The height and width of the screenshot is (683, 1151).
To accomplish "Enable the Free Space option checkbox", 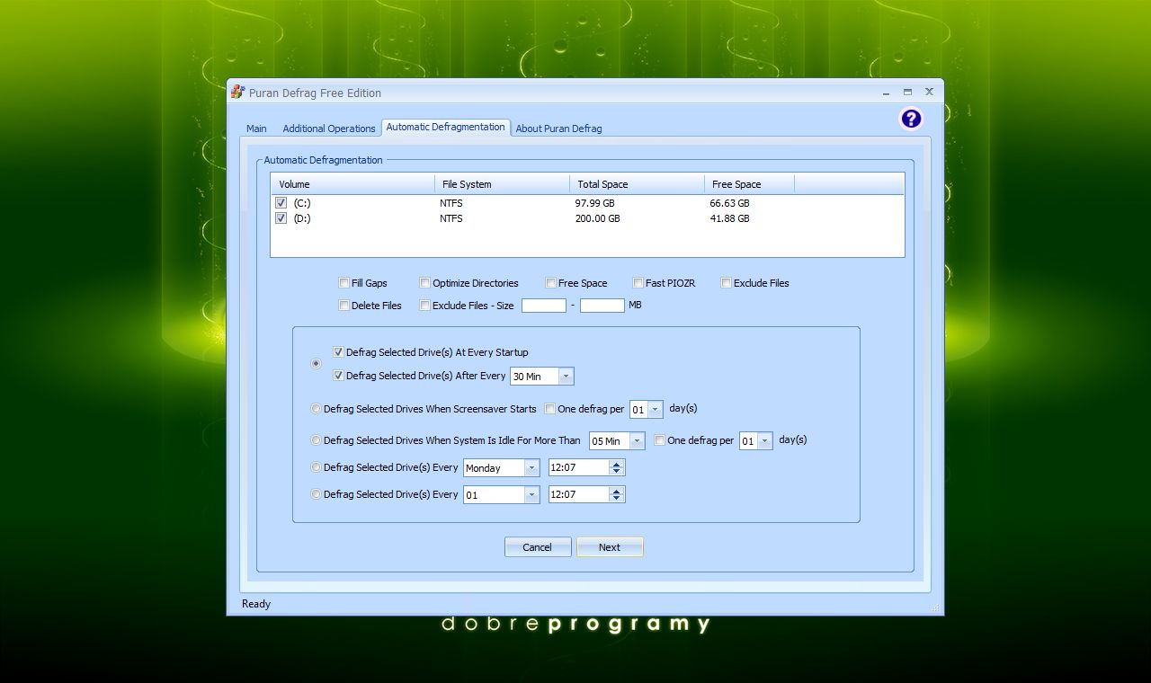I will pos(550,283).
